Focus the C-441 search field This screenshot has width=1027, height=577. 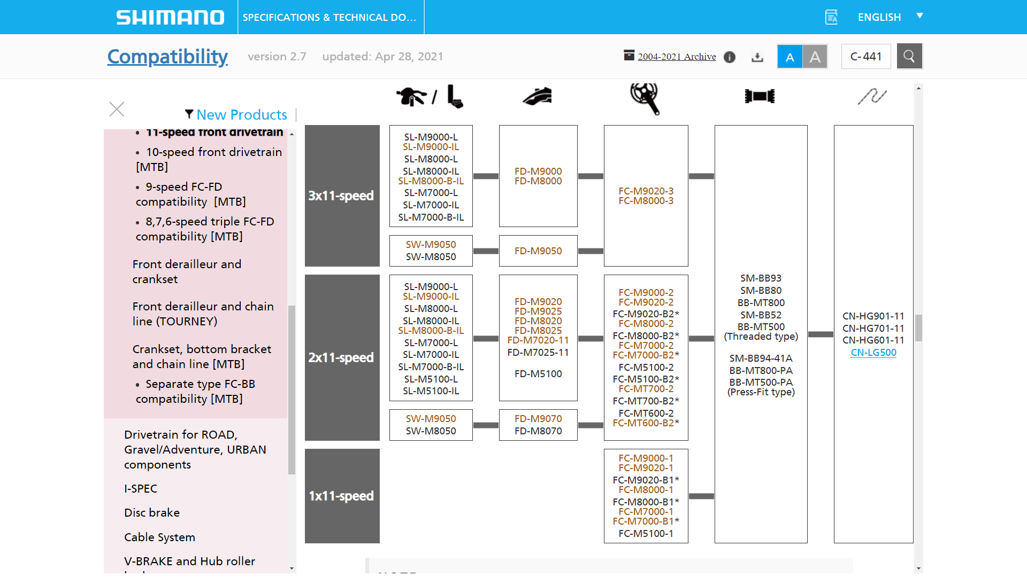click(866, 56)
